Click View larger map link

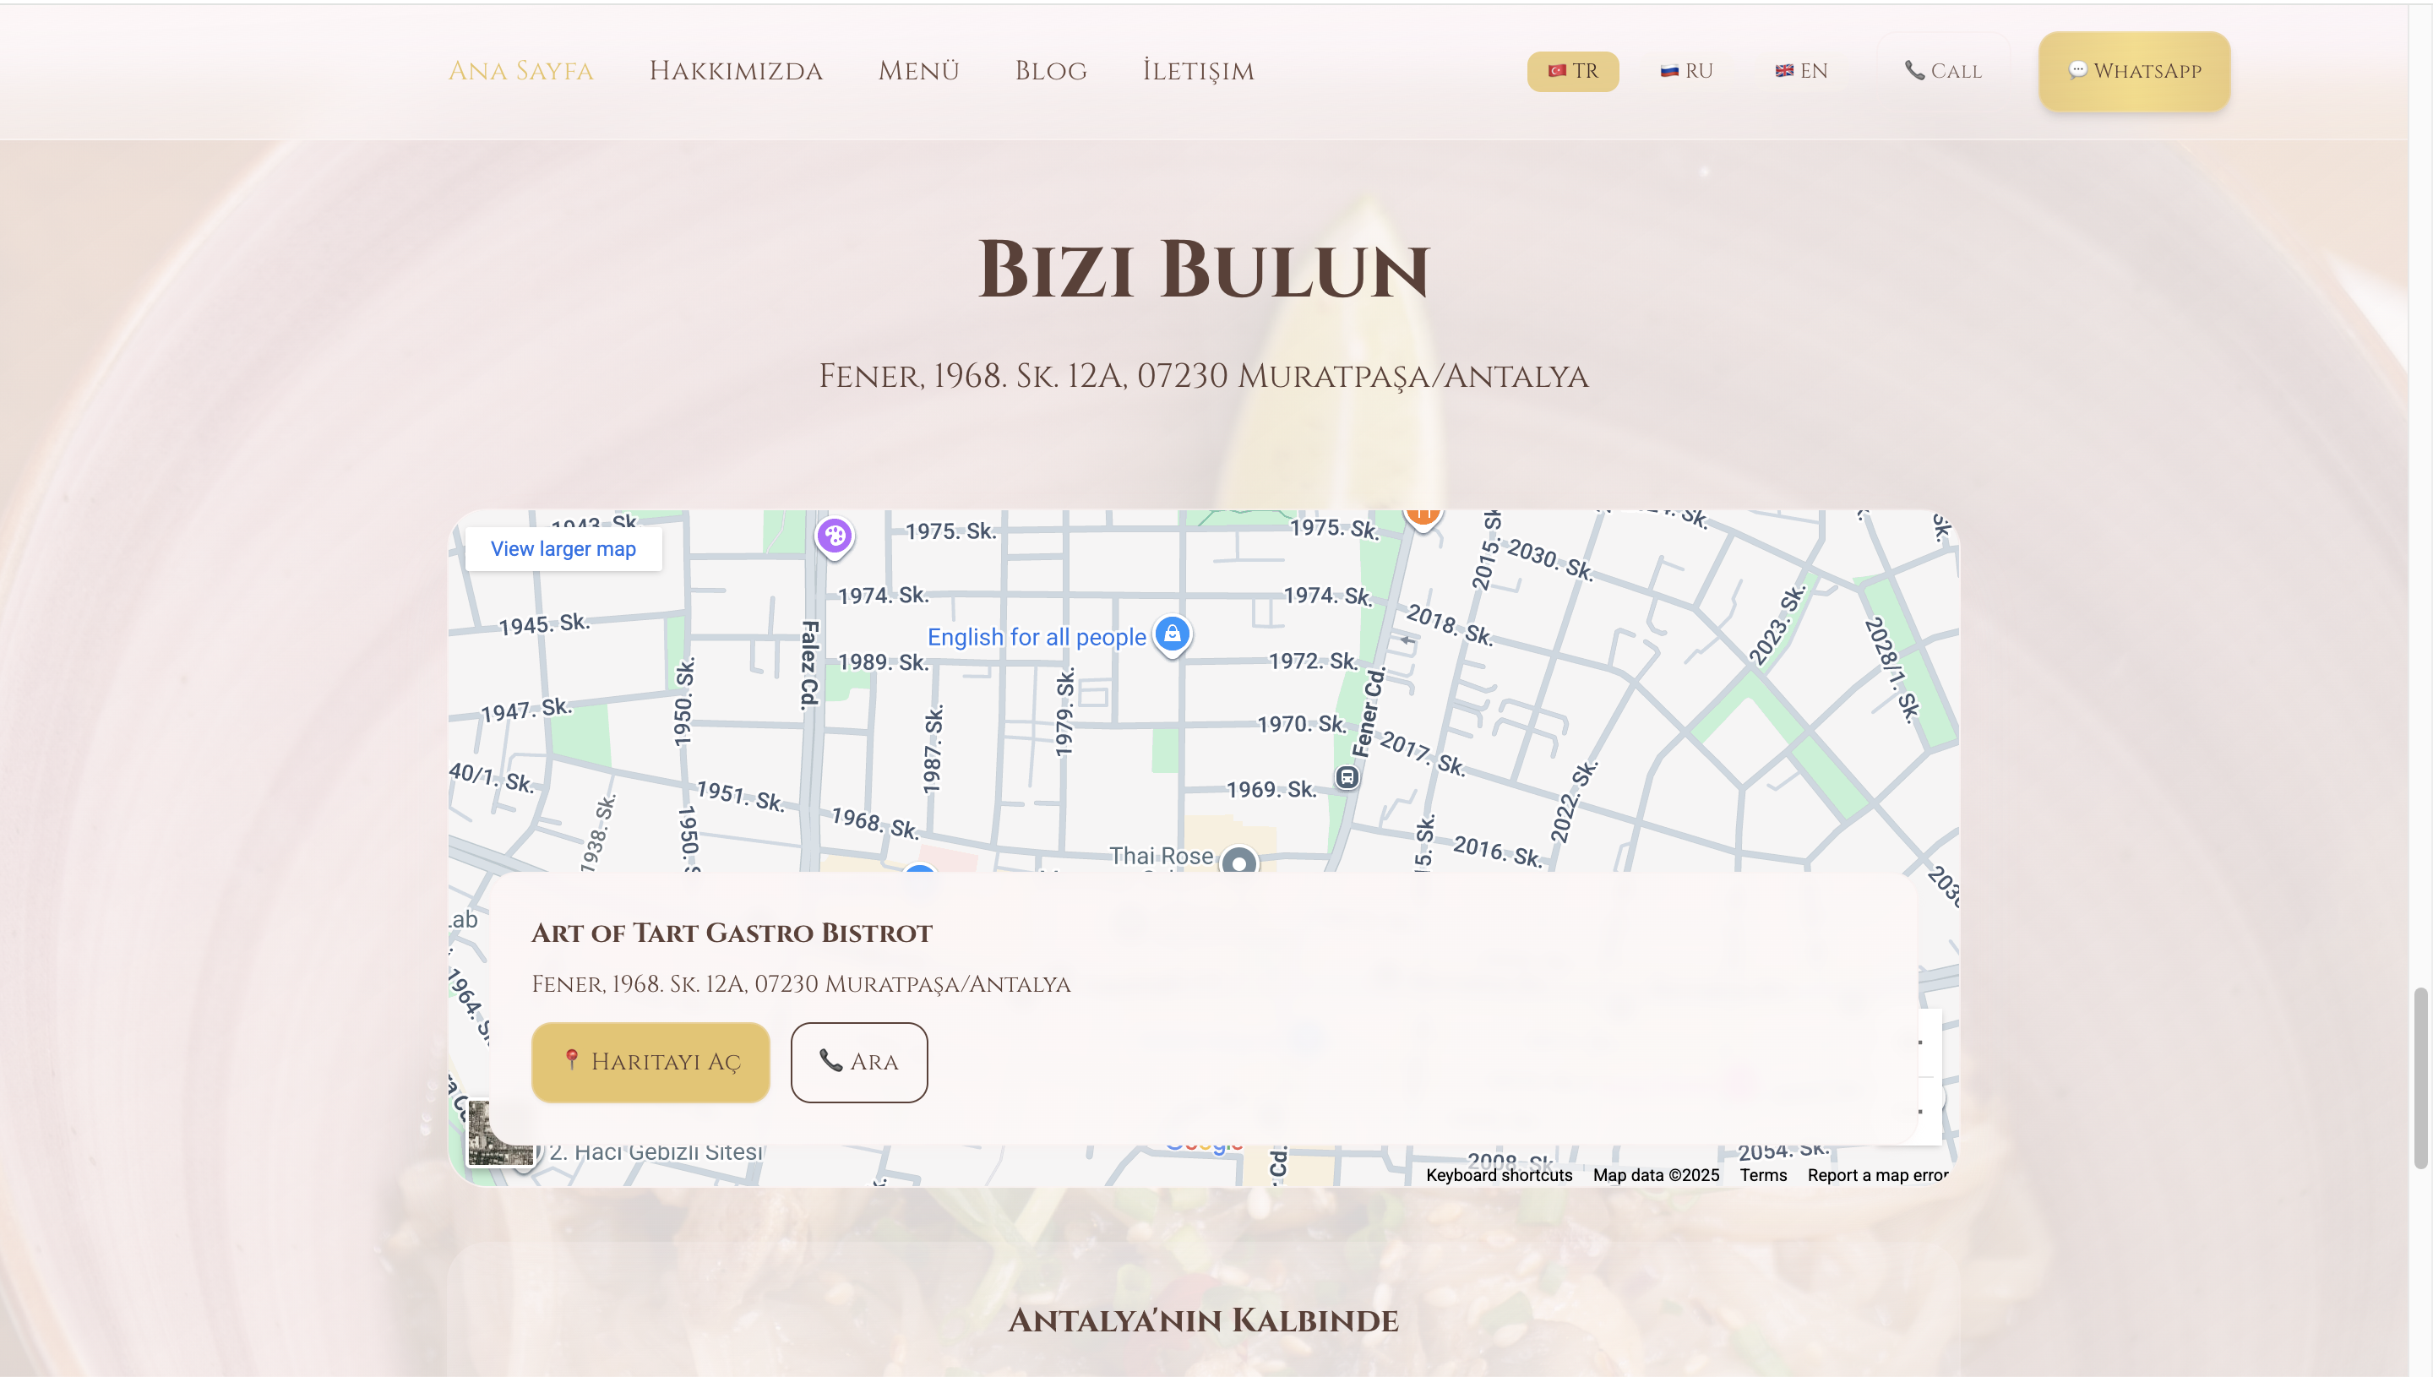point(563,548)
